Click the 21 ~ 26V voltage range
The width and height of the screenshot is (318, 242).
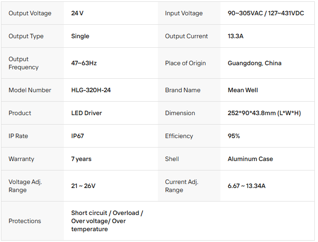(x=83, y=186)
